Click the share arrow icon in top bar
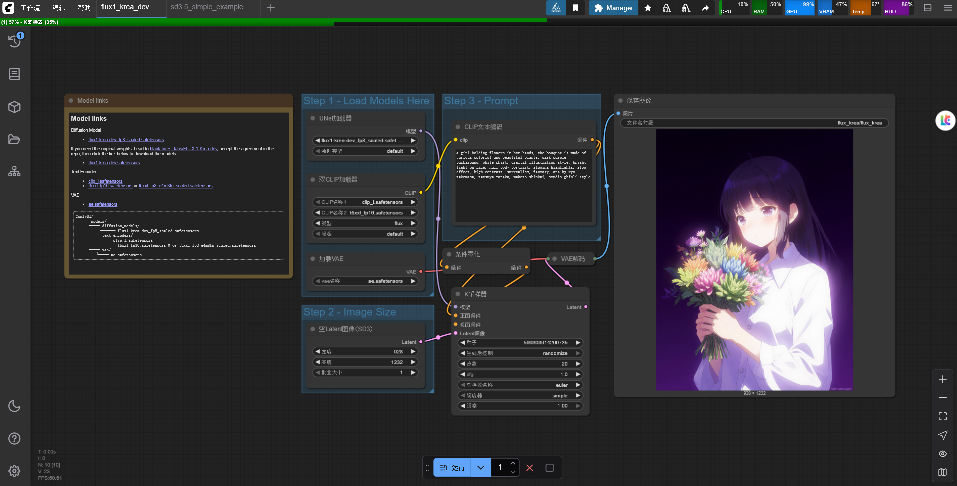This screenshot has width=957, height=486. (x=705, y=8)
